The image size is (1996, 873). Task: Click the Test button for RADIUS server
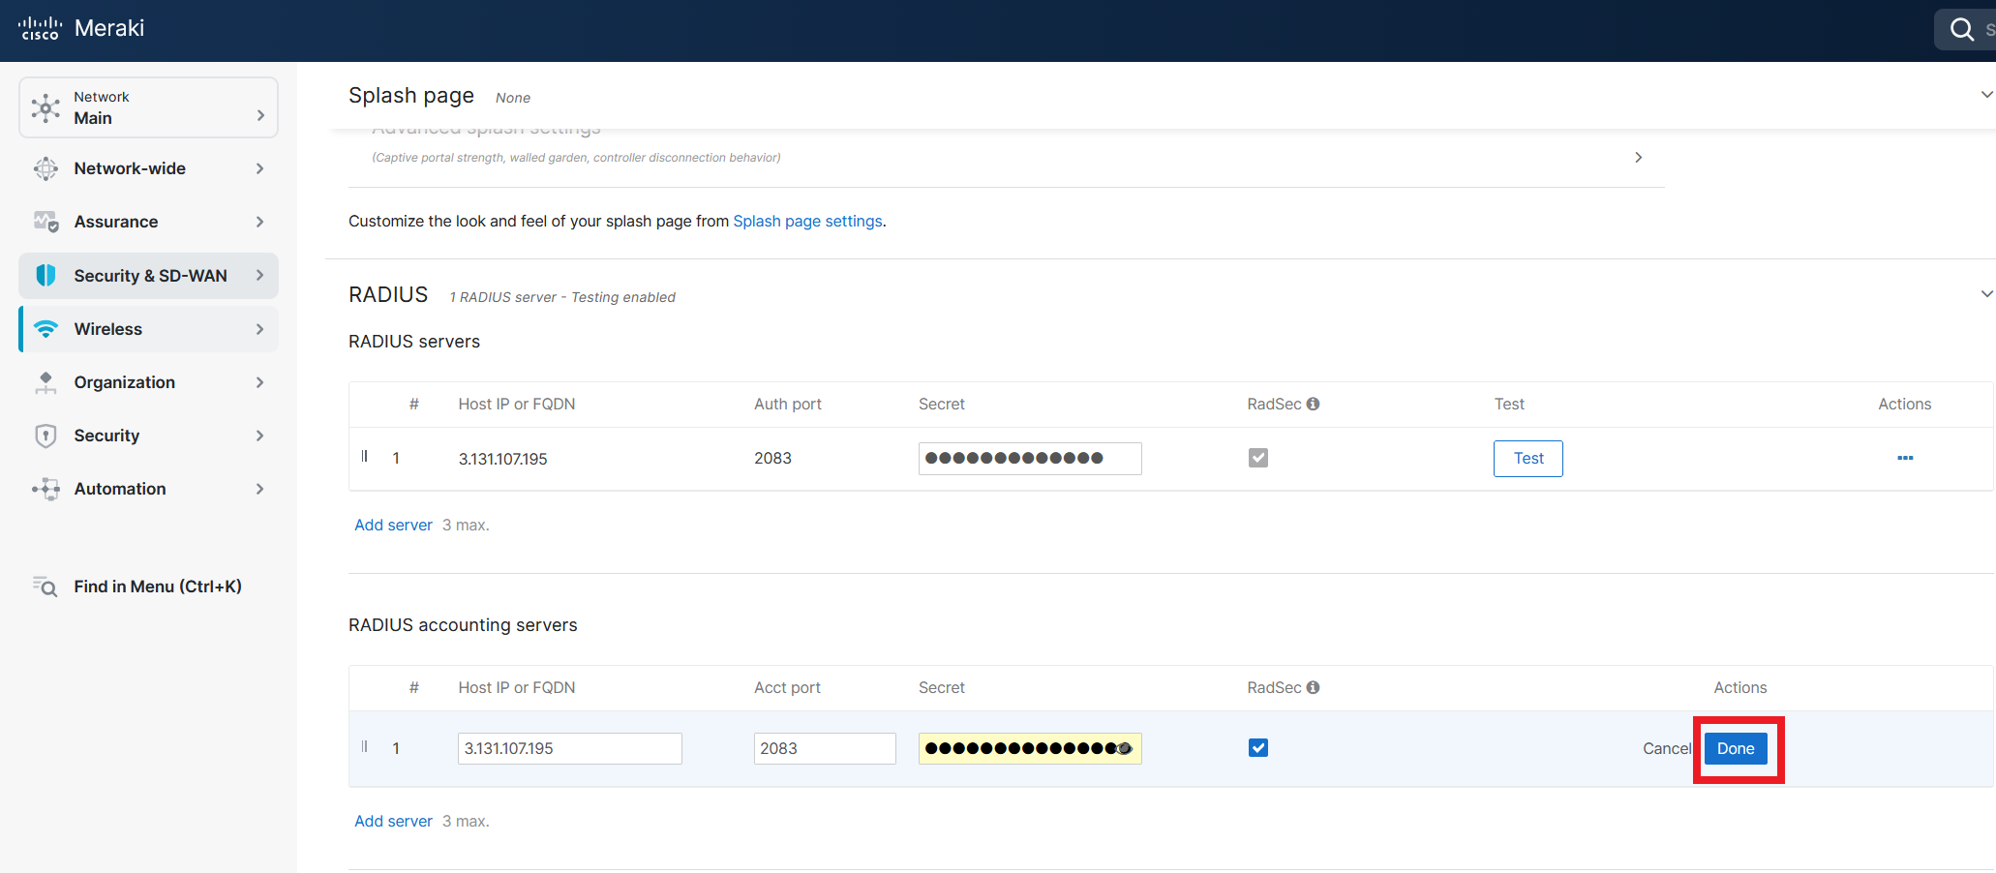tap(1528, 459)
